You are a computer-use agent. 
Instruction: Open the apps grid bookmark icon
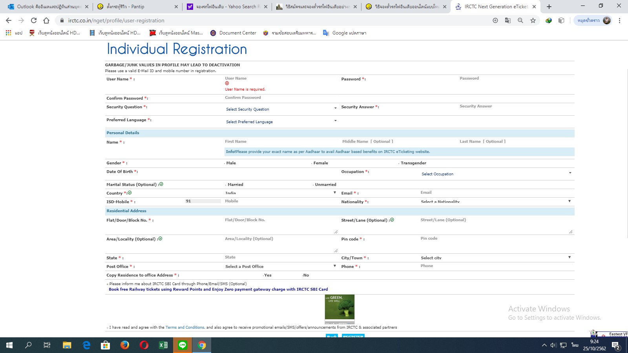(8, 33)
